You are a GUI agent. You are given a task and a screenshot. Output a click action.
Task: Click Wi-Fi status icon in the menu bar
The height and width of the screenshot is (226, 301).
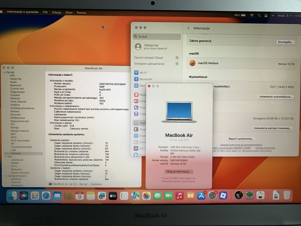pos(252,15)
